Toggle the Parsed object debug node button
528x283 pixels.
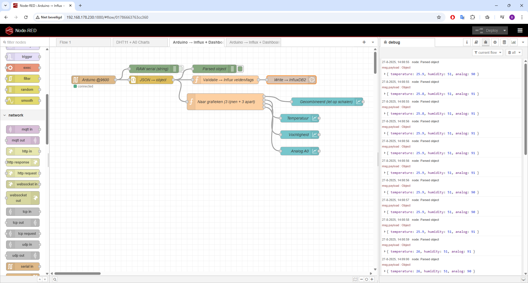click(240, 69)
